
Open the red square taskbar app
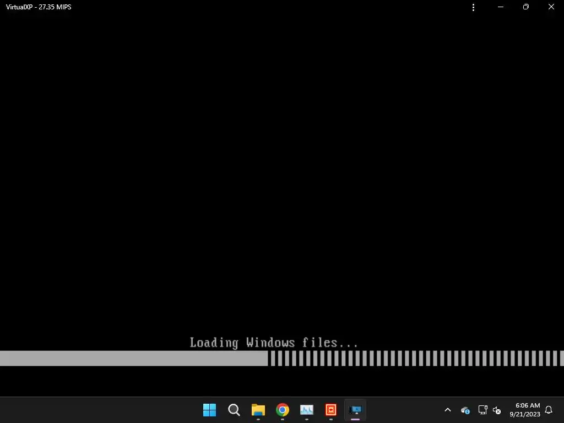click(x=331, y=410)
